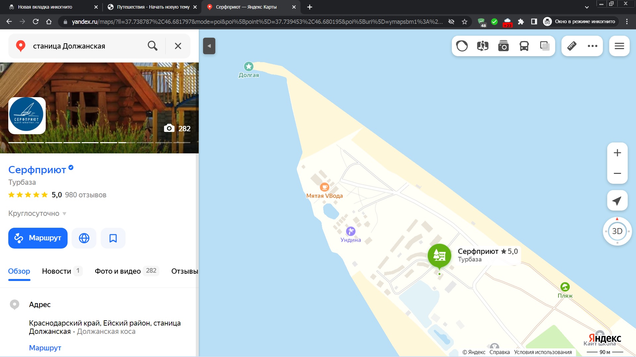Select the Мятая VВода cafe marker
The height and width of the screenshot is (357, 636).
325,187
